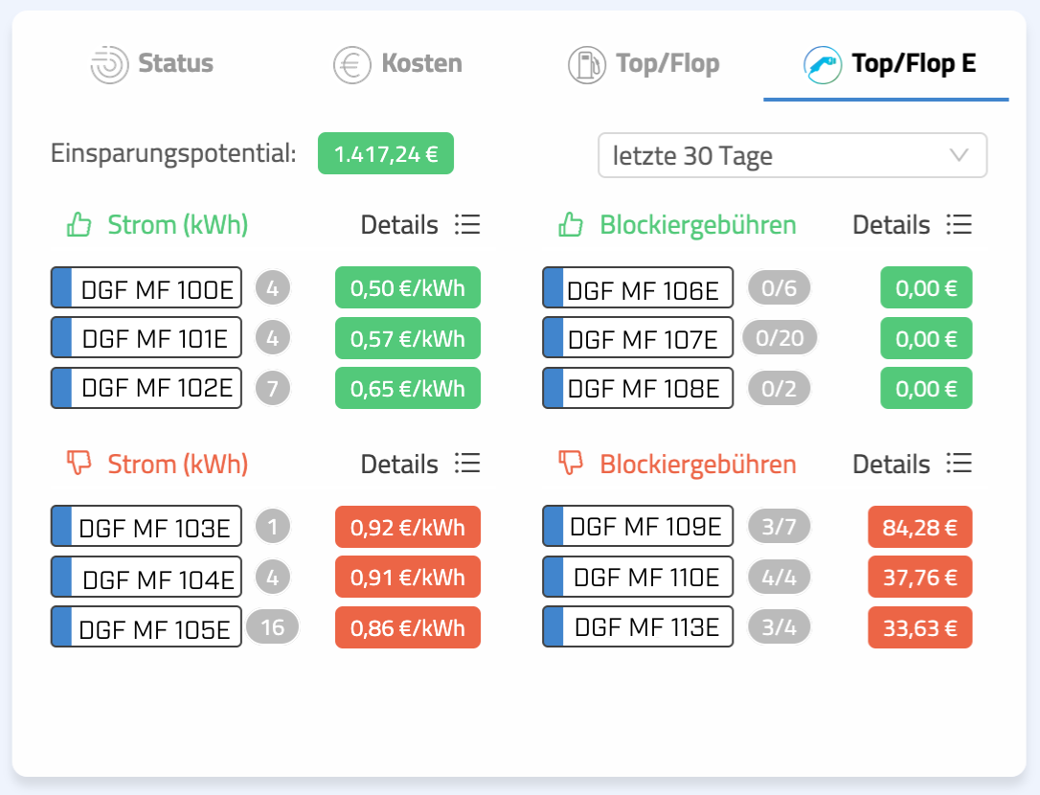The height and width of the screenshot is (795, 1040).
Task: Click the 1.417,24 € savings potential badge
Action: [x=385, y=154]
